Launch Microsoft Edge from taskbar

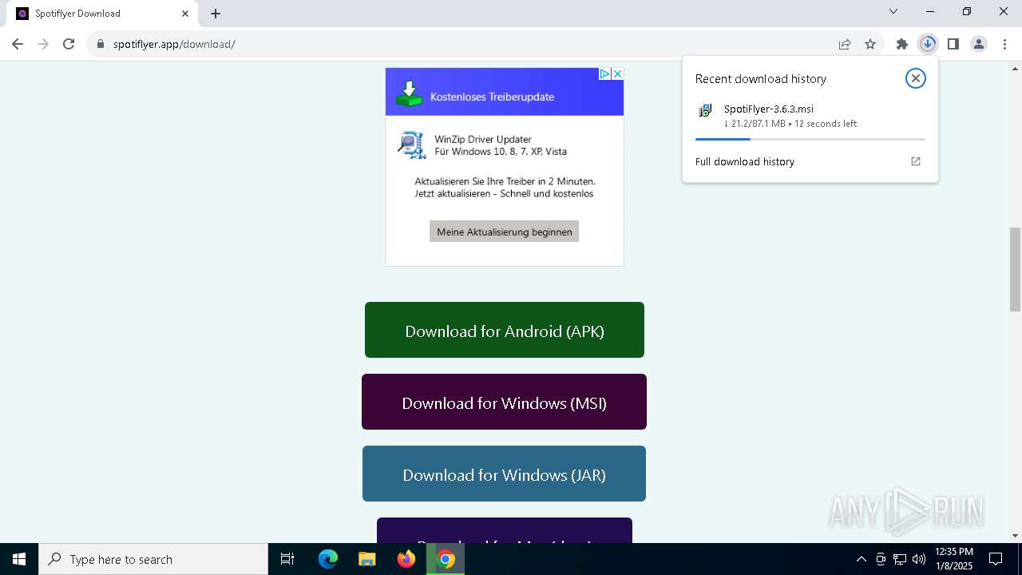click(328, 559)
